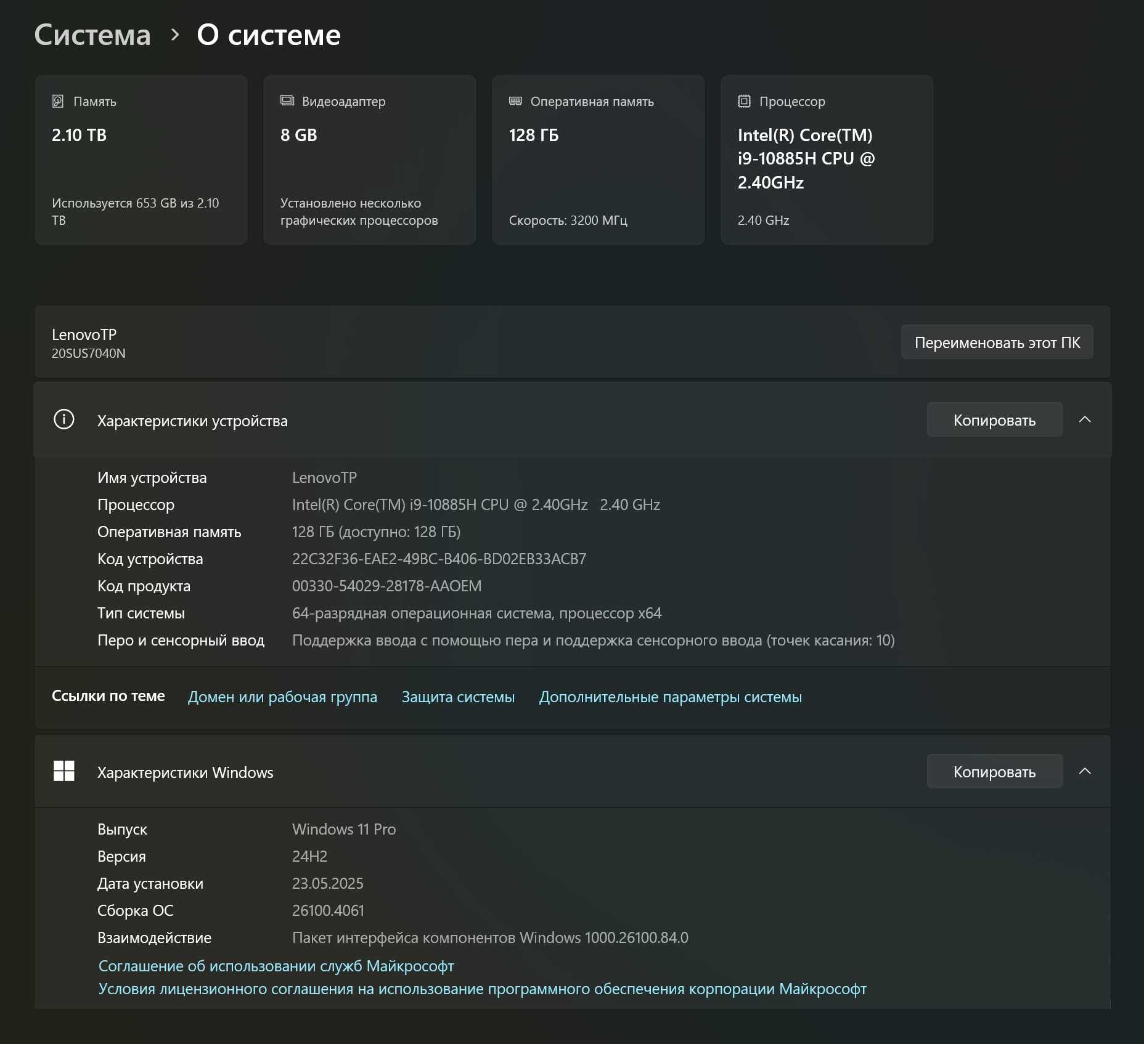Click the breadcrumb chevron after Система
Screen dimensions: 1144x1044
pos(175,35)
